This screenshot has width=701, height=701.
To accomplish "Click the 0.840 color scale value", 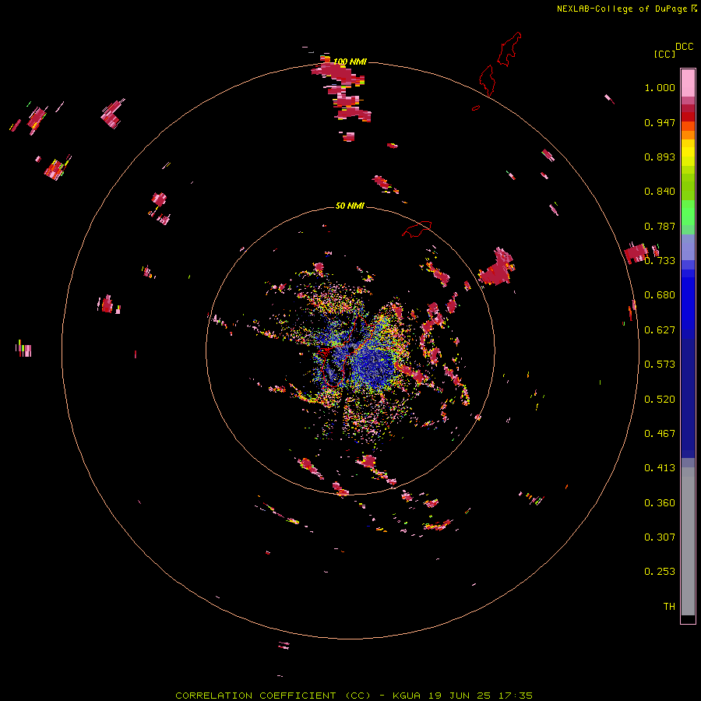I will (660, 192).
